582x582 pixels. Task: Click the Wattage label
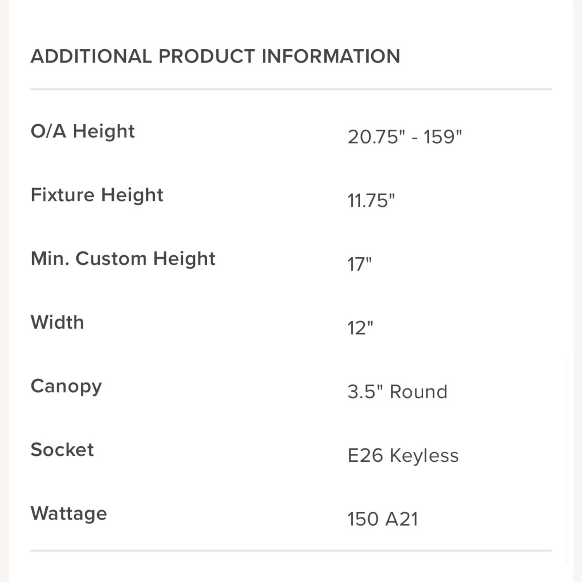[x=69, y=514]
